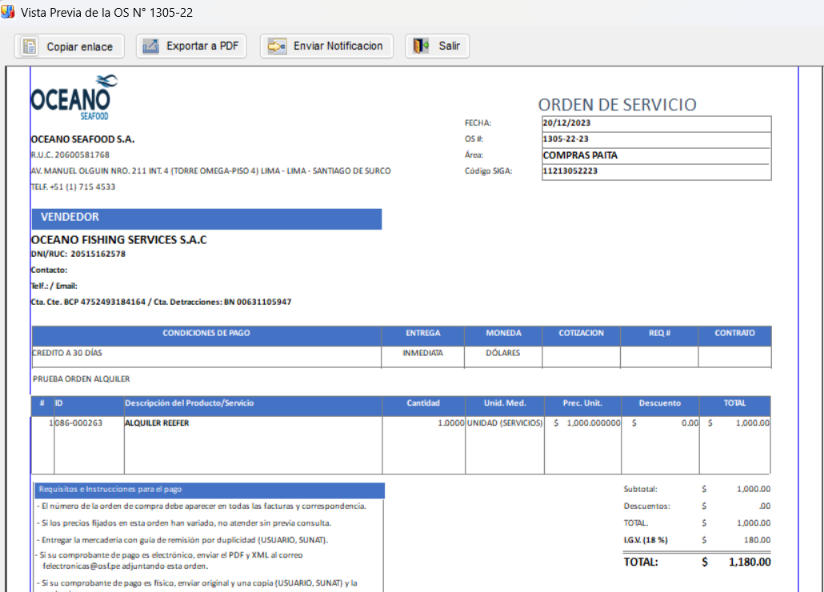Click the chart icon on Exportar a PDF

[150, 46]
